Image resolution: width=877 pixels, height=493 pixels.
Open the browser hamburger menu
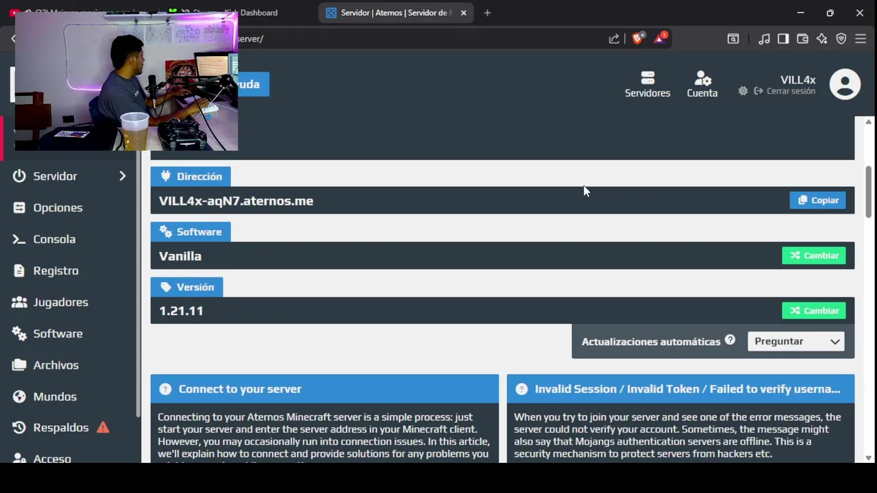coord(861,39)
